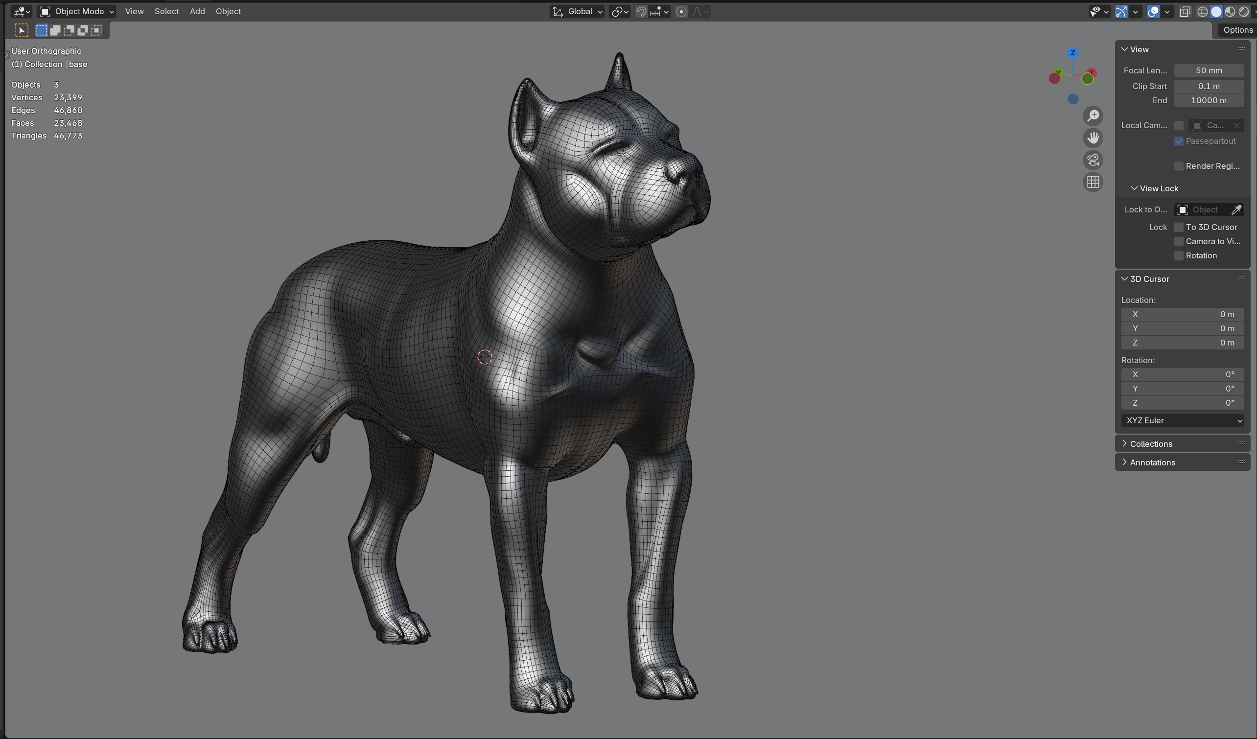Image resolution: width=1257 pixels, height=739 pixels.
Task: Open the Select menu
Action: pyautogui.click(x=166, y=11)
